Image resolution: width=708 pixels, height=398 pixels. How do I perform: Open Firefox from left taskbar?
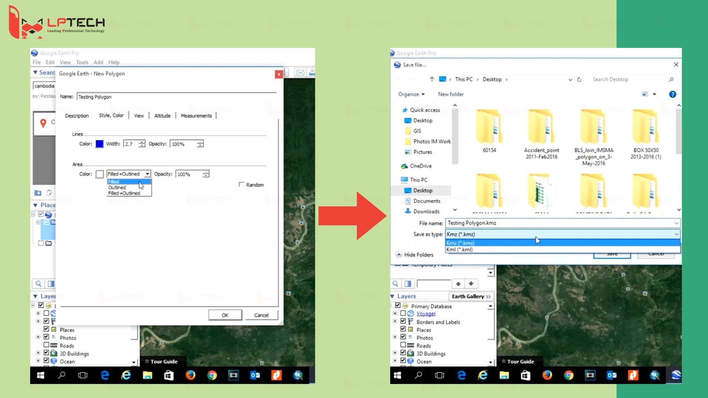pos(190,375)
